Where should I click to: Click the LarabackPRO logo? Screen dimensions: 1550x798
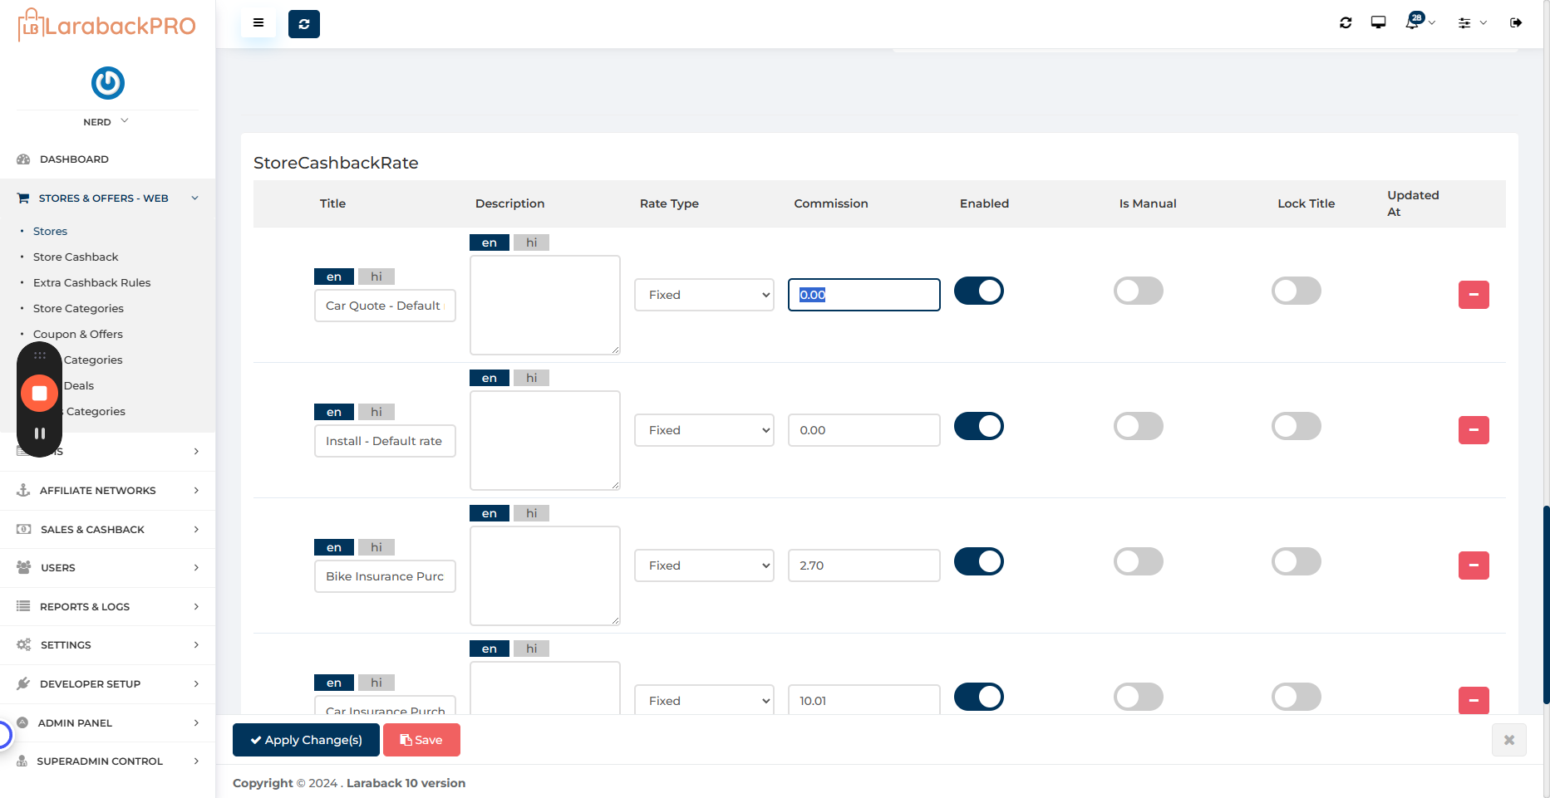tap(107, 26)
